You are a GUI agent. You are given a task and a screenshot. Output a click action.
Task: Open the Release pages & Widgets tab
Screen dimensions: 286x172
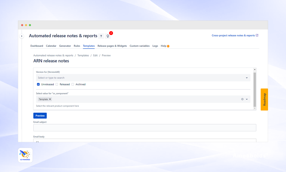tap(112, 46)
